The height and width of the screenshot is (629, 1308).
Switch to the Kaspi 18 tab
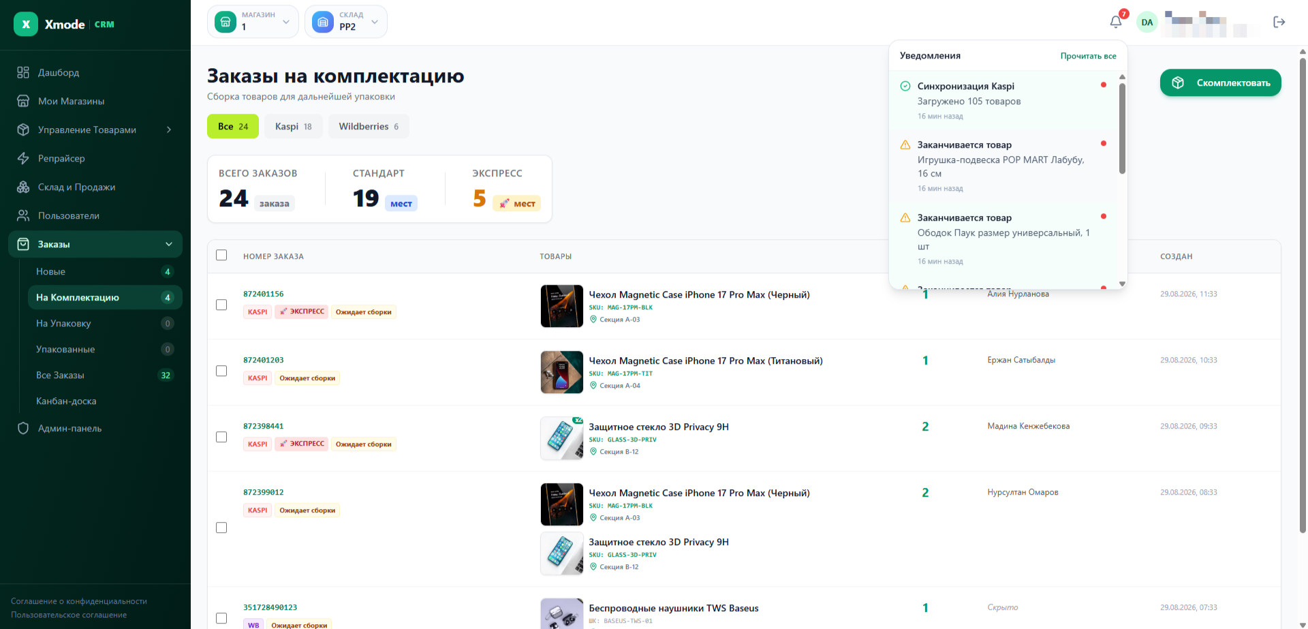click(294, 126)
